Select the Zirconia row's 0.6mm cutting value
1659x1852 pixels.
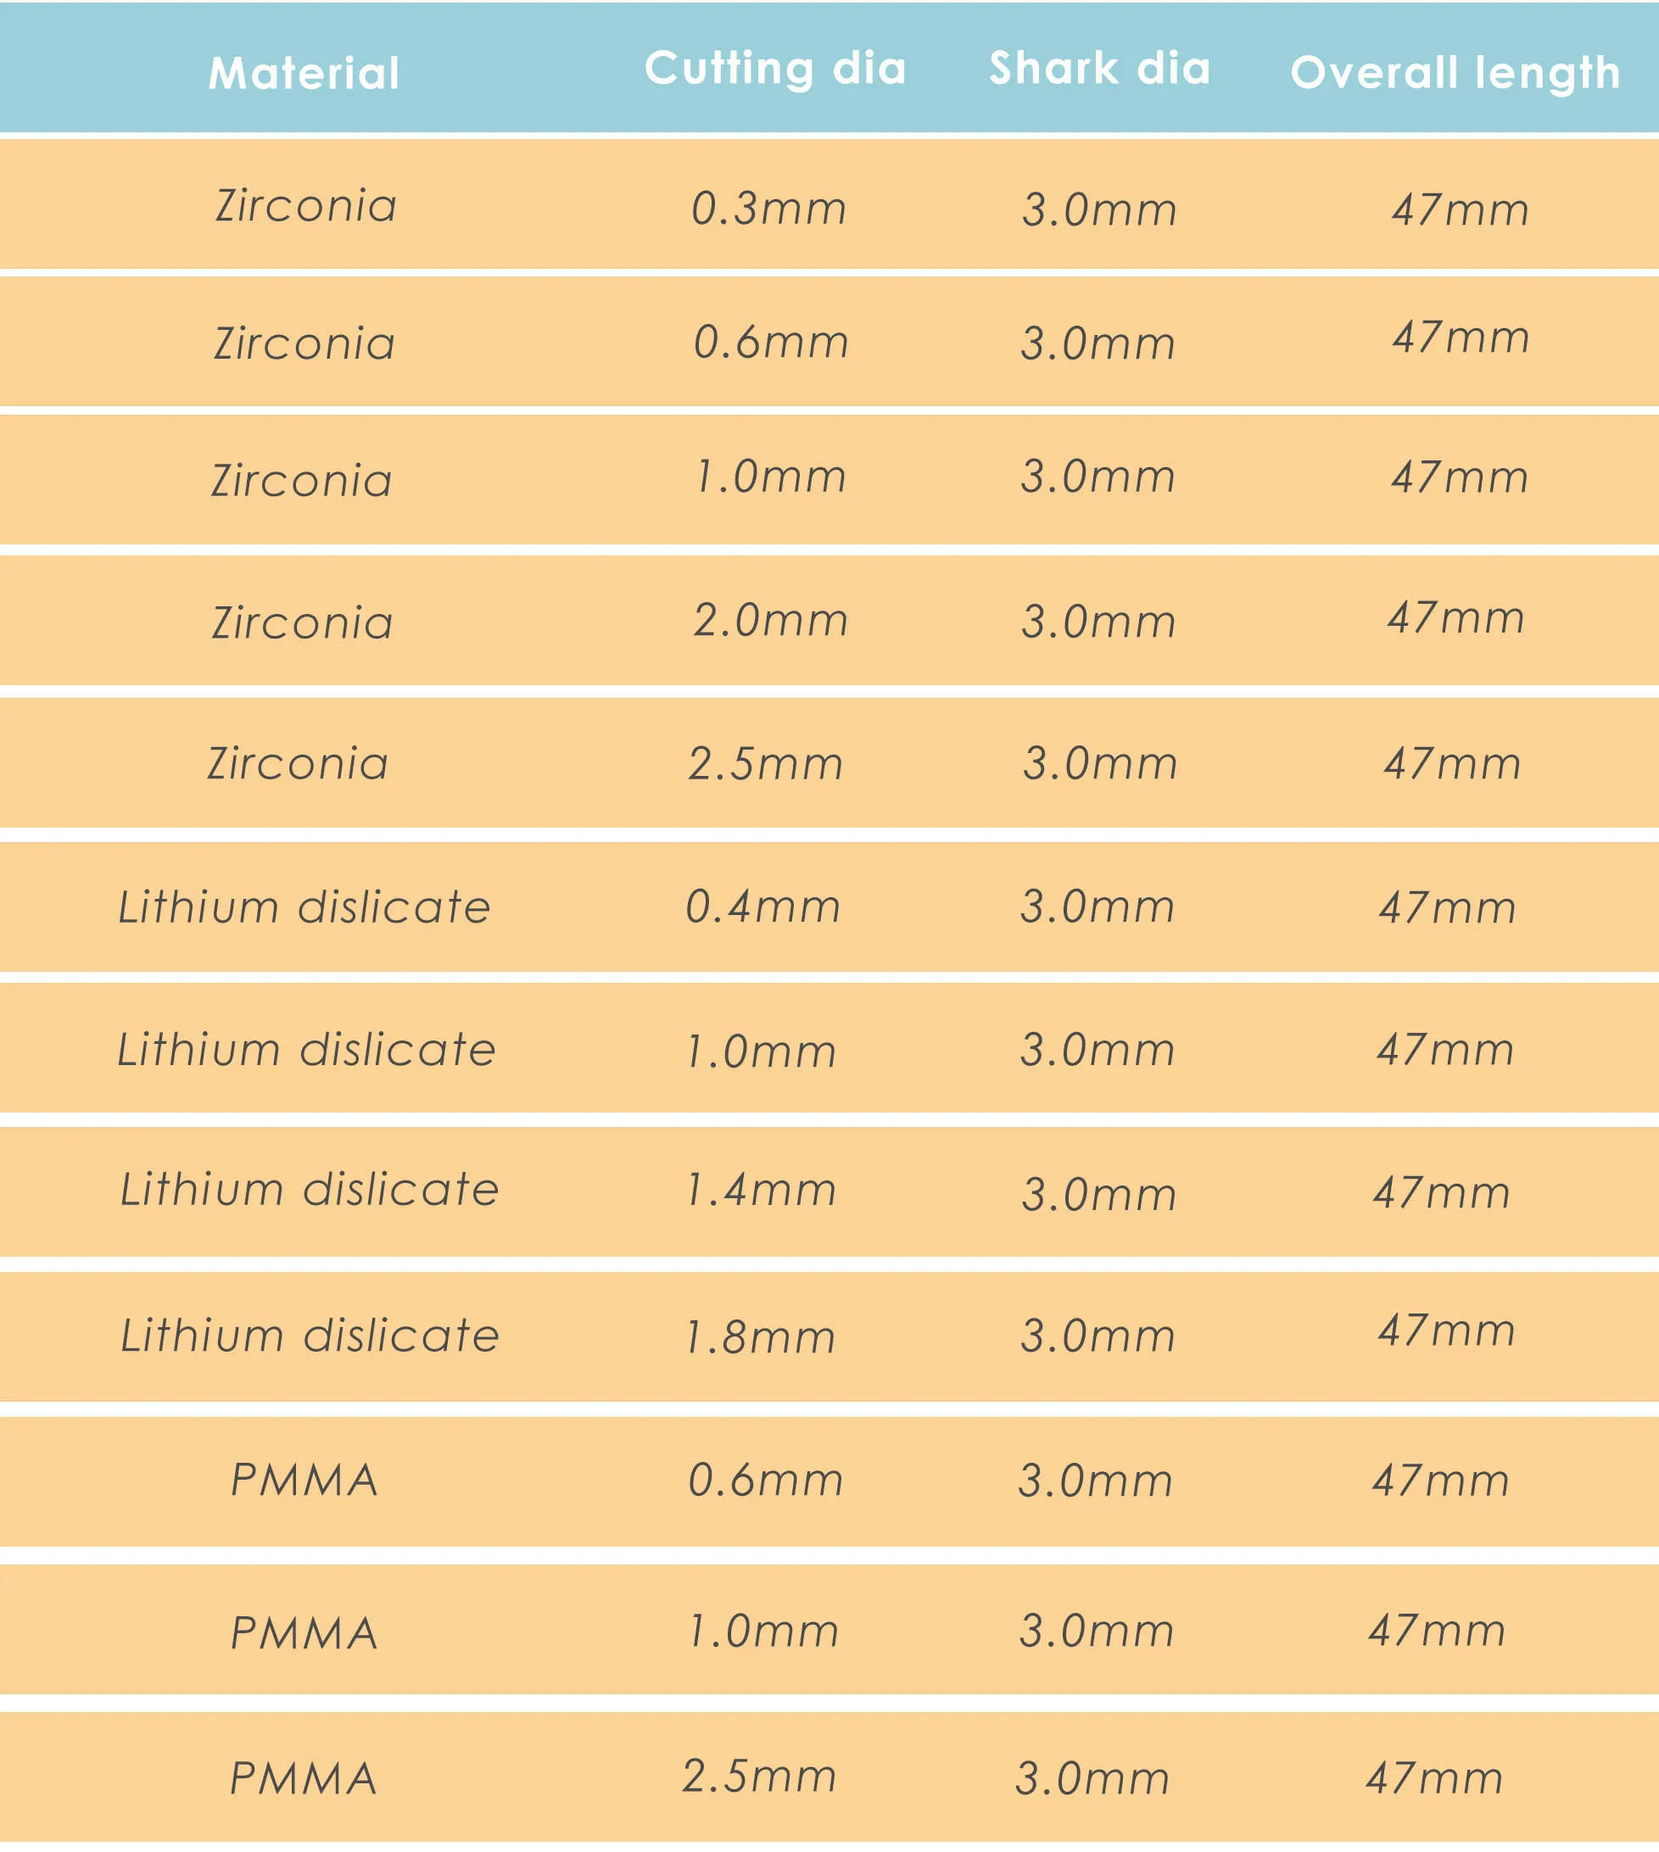pyautogui.click(x=770, y=343)
